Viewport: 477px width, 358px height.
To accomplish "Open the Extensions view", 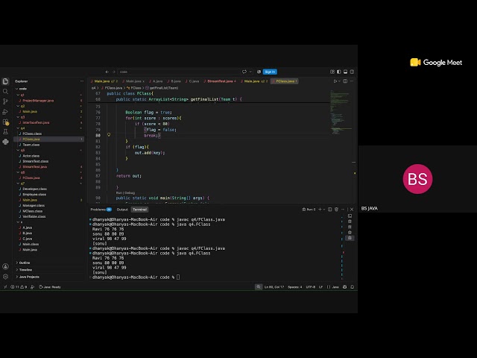I will 5,122.
